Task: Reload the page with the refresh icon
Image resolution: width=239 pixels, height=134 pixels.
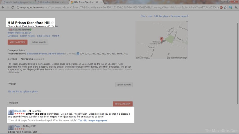Action: click(x=13, y=8)
